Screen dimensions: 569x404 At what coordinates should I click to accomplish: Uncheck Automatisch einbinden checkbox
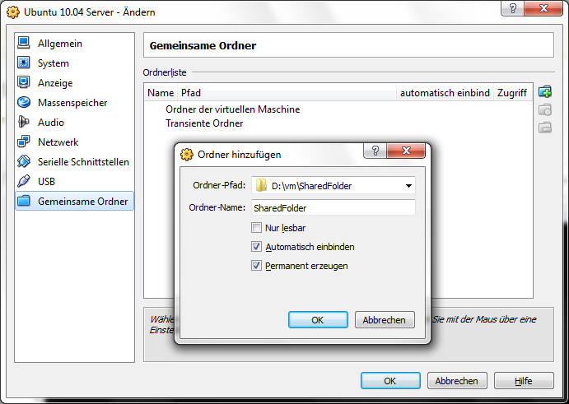pos(257,247)
